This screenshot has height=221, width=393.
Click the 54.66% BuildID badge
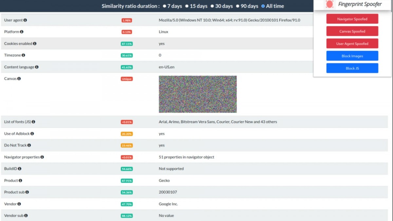[x=127, y=169]
